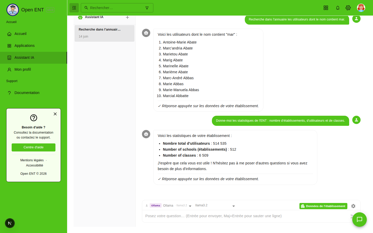Click the question input field
The width and height of the screenshot is (373, 233).
[x=246, y=216]
